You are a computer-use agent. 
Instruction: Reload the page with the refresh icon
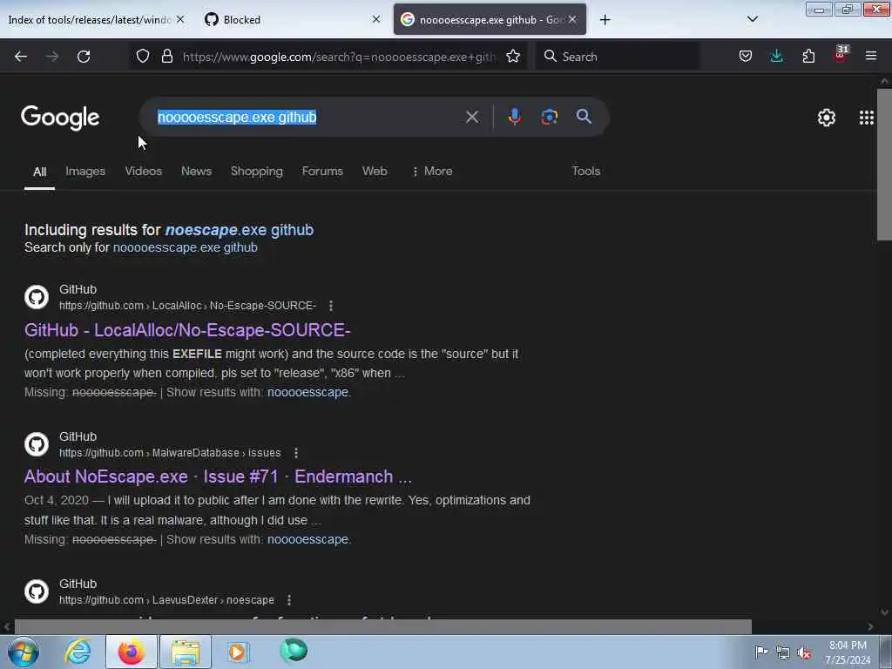pos(84,57)
